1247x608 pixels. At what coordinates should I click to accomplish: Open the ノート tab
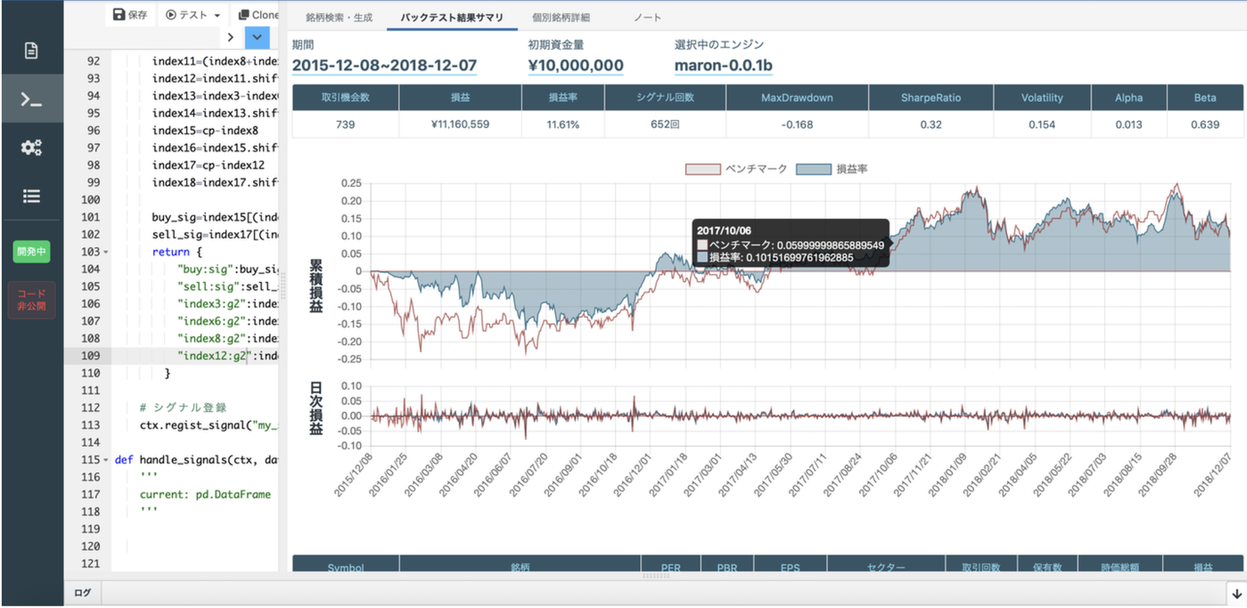647,17
